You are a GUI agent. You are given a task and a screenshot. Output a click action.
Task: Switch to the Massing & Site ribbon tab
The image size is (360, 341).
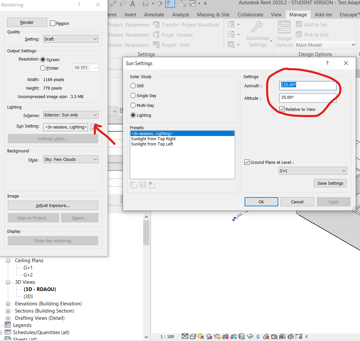[213, 14]
